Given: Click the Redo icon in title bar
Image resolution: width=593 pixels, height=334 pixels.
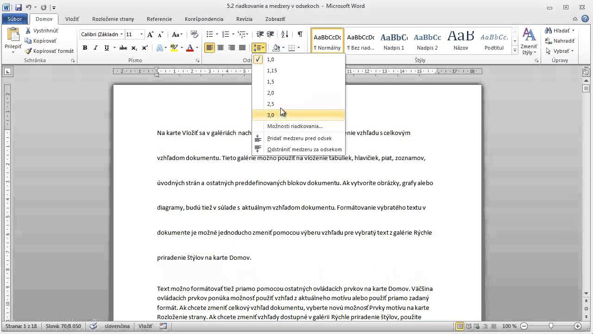Looking at the screenshot, I should pyautogui.click(x=44, y=7).
